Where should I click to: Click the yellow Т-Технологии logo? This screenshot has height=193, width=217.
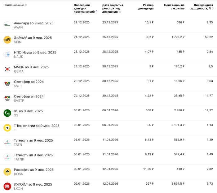[7, 128]
